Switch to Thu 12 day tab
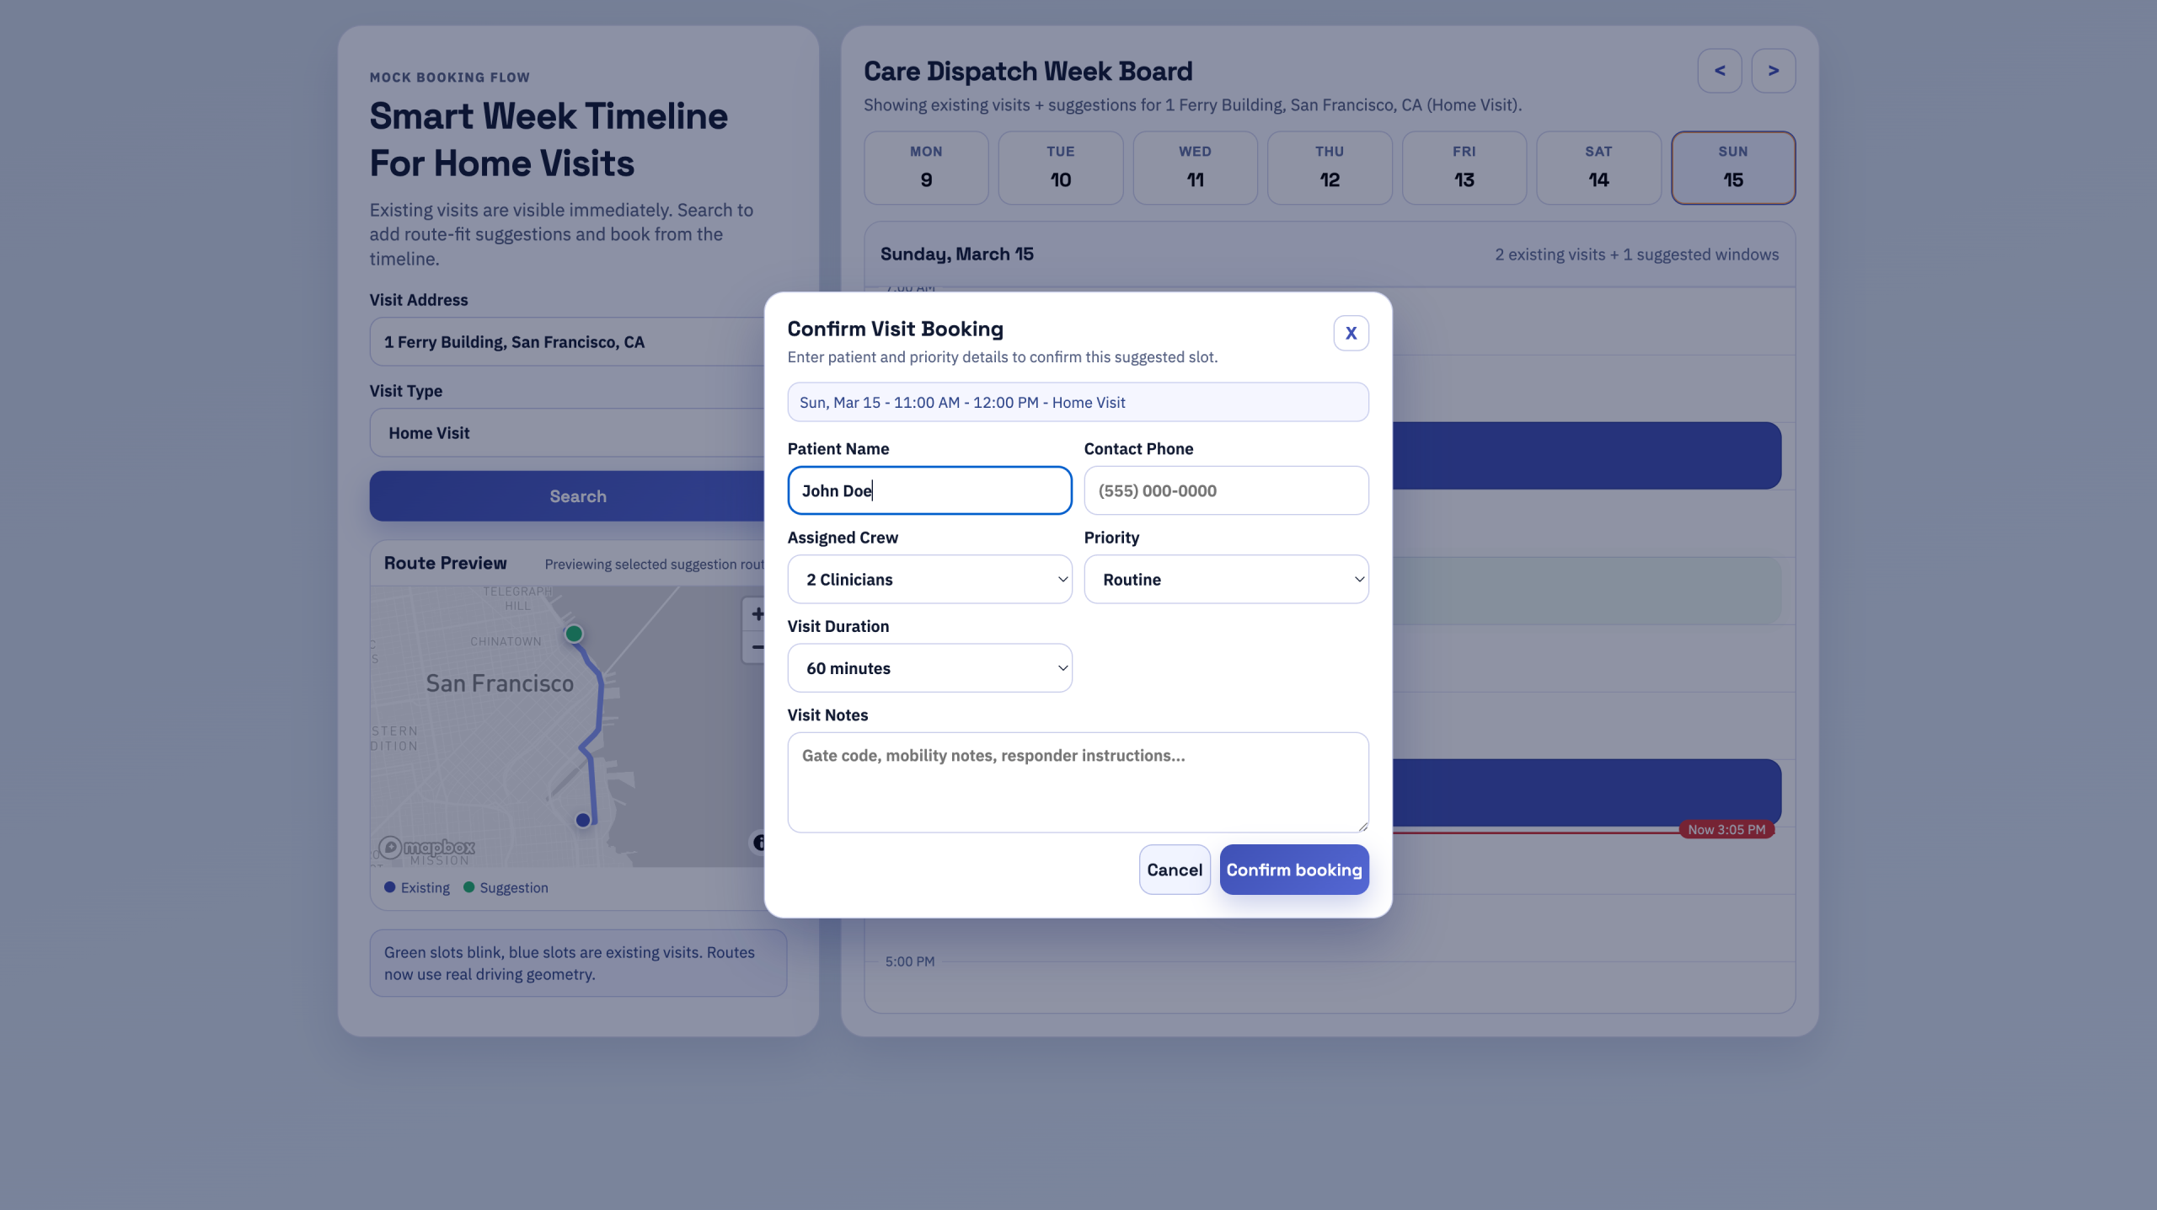Viewport: 2157px width, 1210px height. [x=1329, y=167]
